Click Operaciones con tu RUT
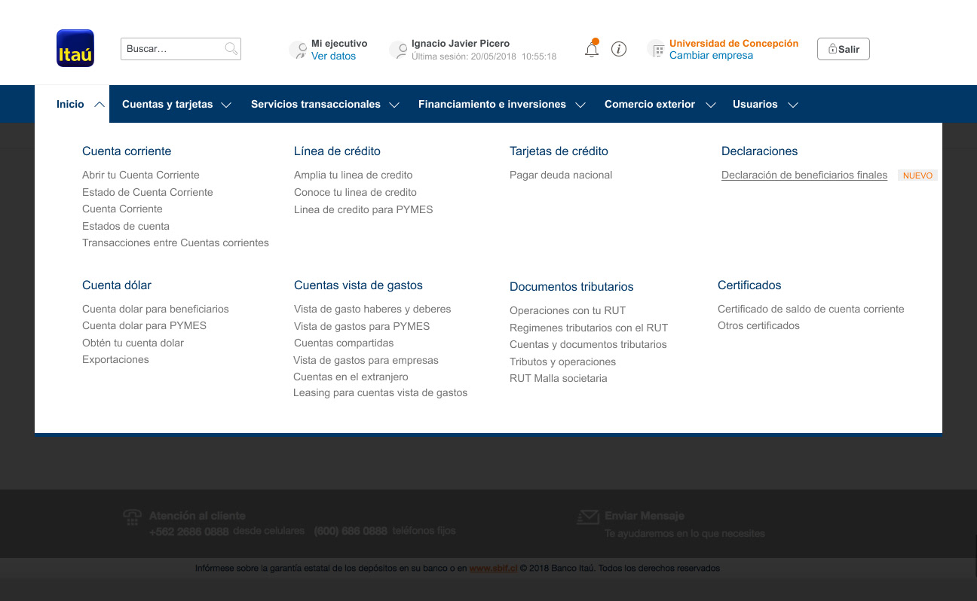 click(x=568, y=310)
